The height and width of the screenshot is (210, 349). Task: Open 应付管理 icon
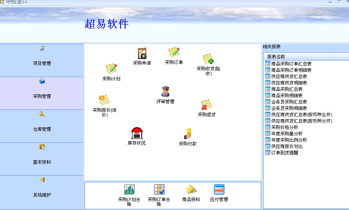coord(219,190)
